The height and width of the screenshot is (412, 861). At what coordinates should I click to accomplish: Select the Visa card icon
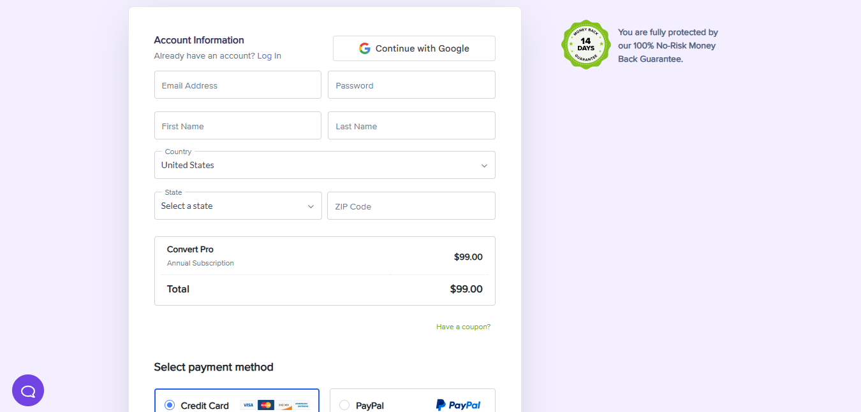point(247,404)
